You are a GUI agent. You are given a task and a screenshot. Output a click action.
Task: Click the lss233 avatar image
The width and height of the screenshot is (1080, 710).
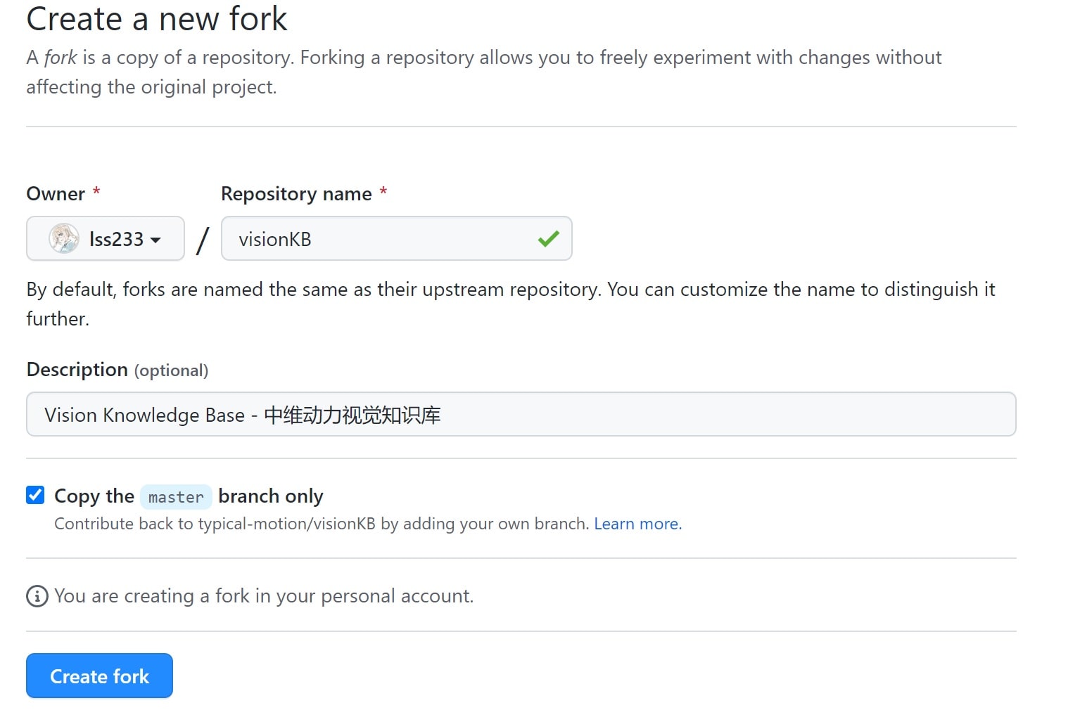click(x=63, y=238)
